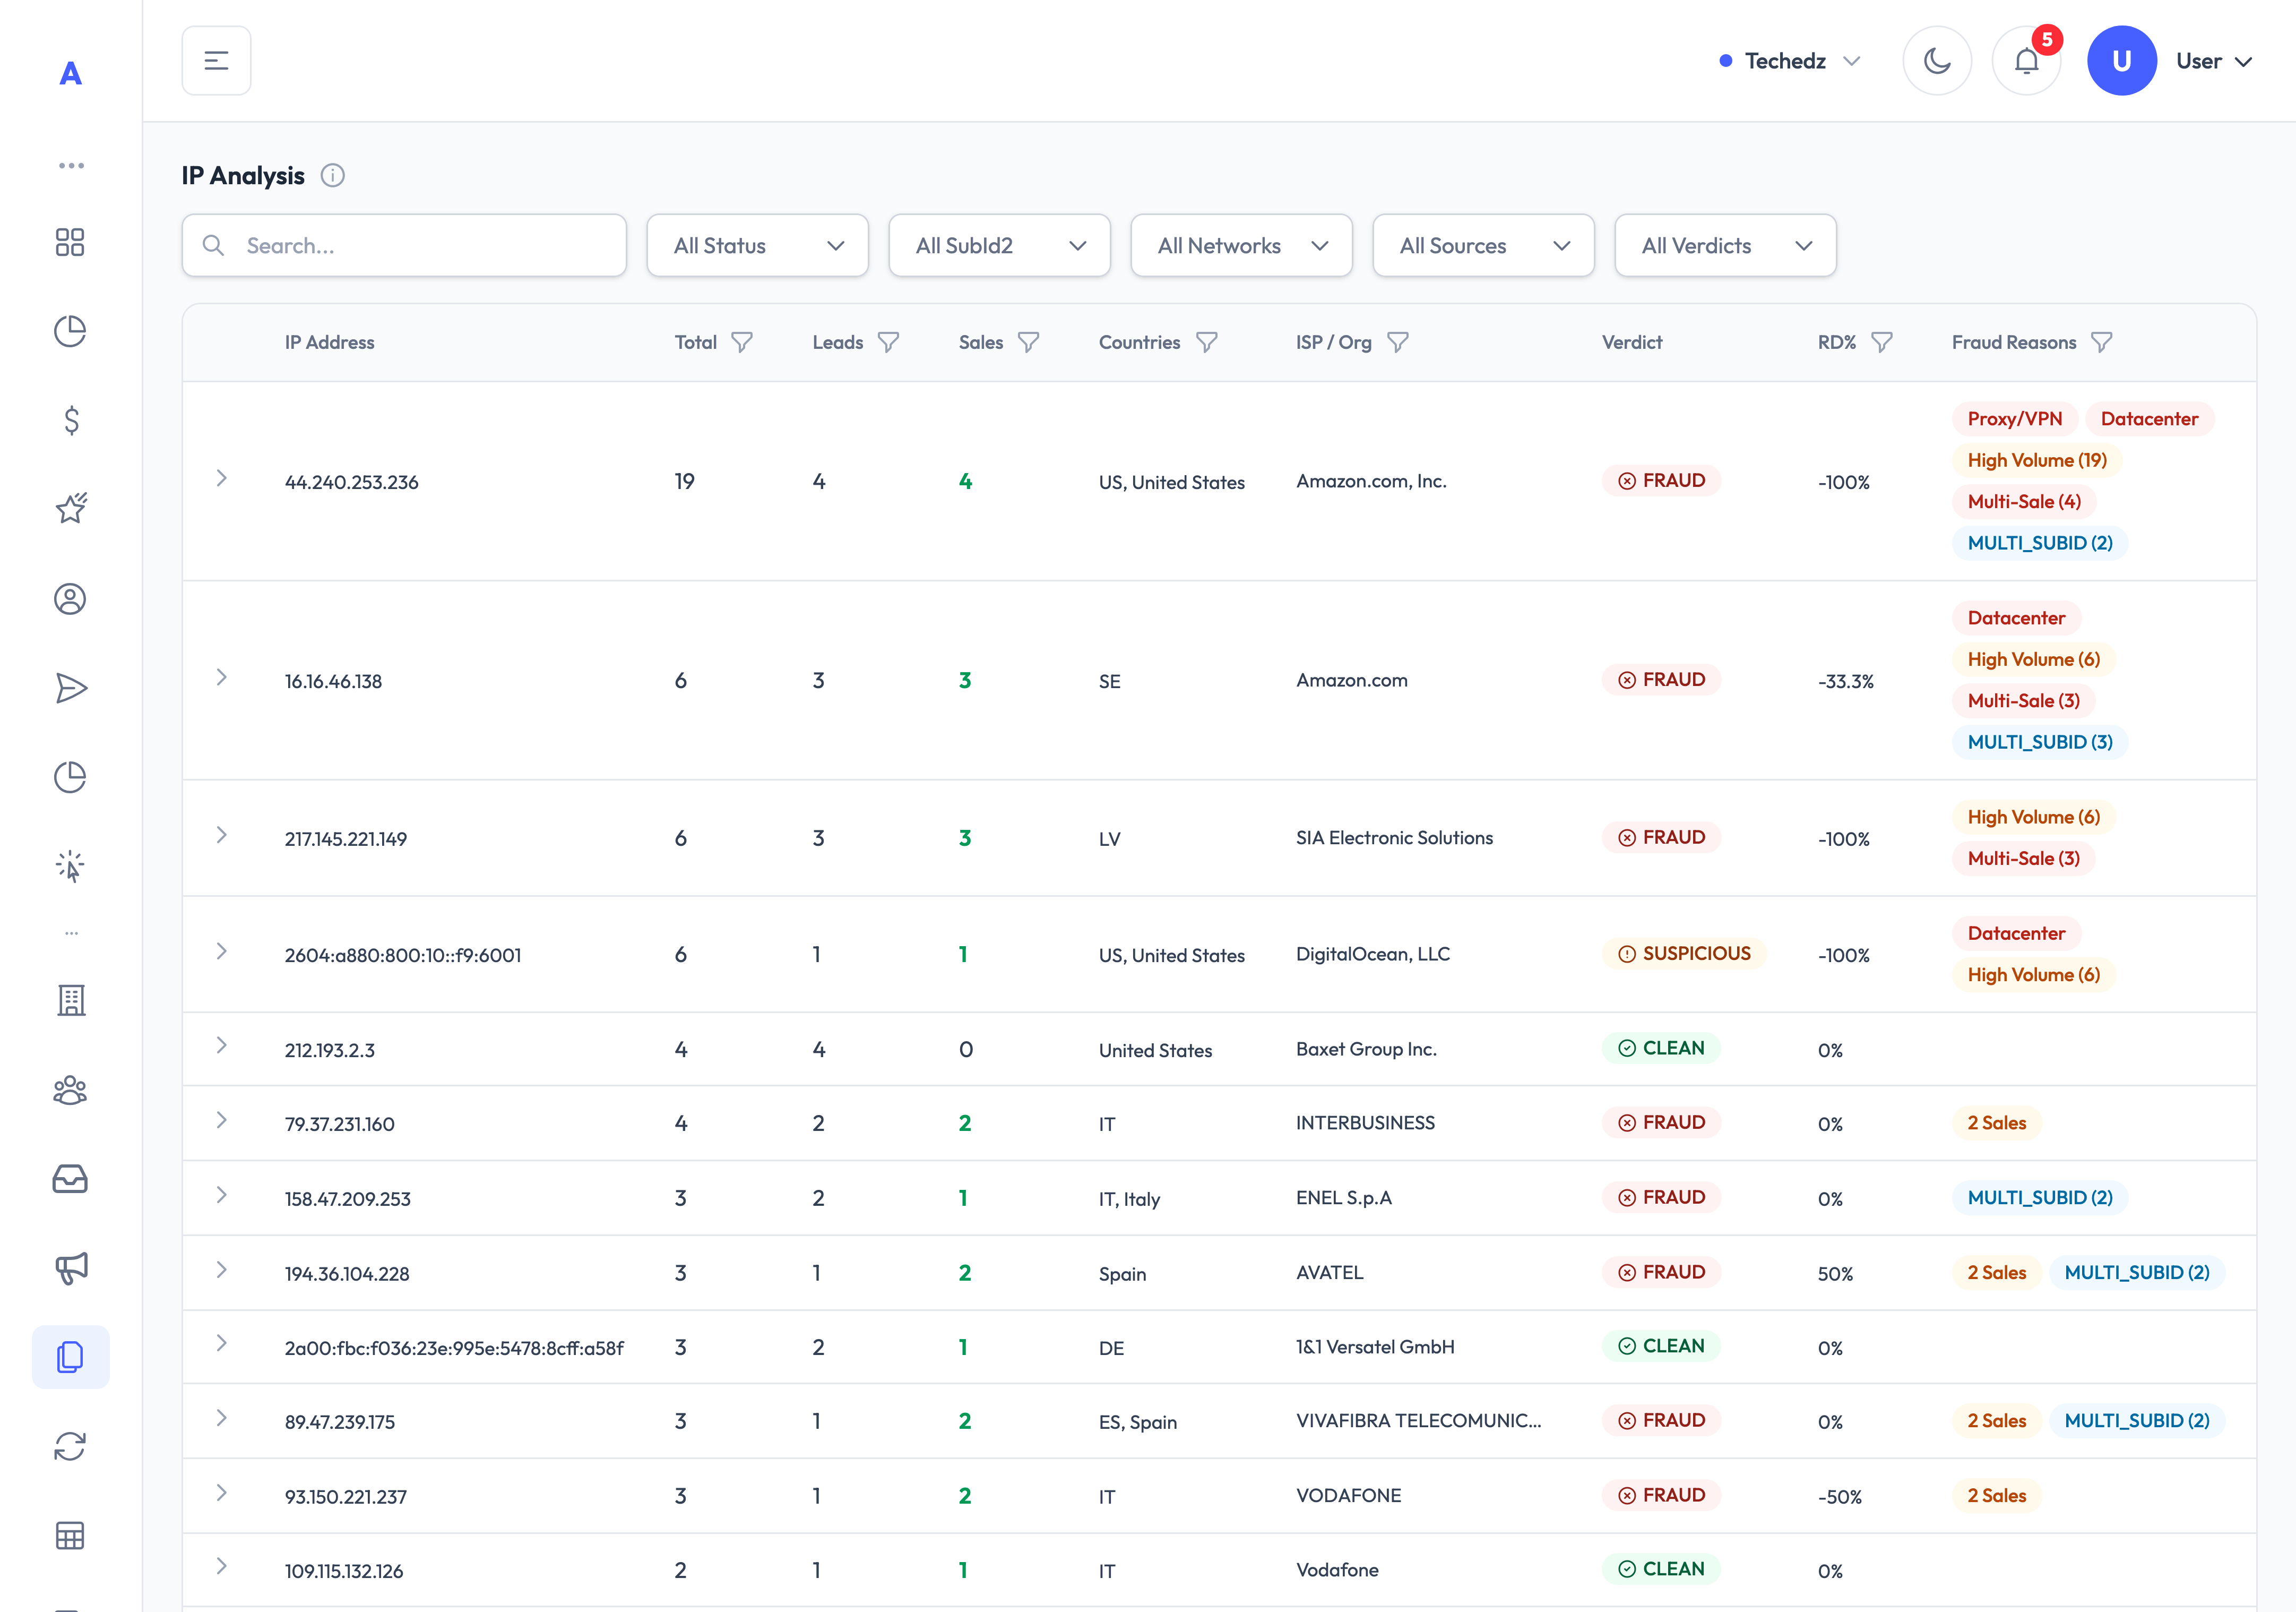Open the refresh sync arrows icon
Image resolution: width=2296 pixels, height=1612 pixels.
(x=70, y=1446)
